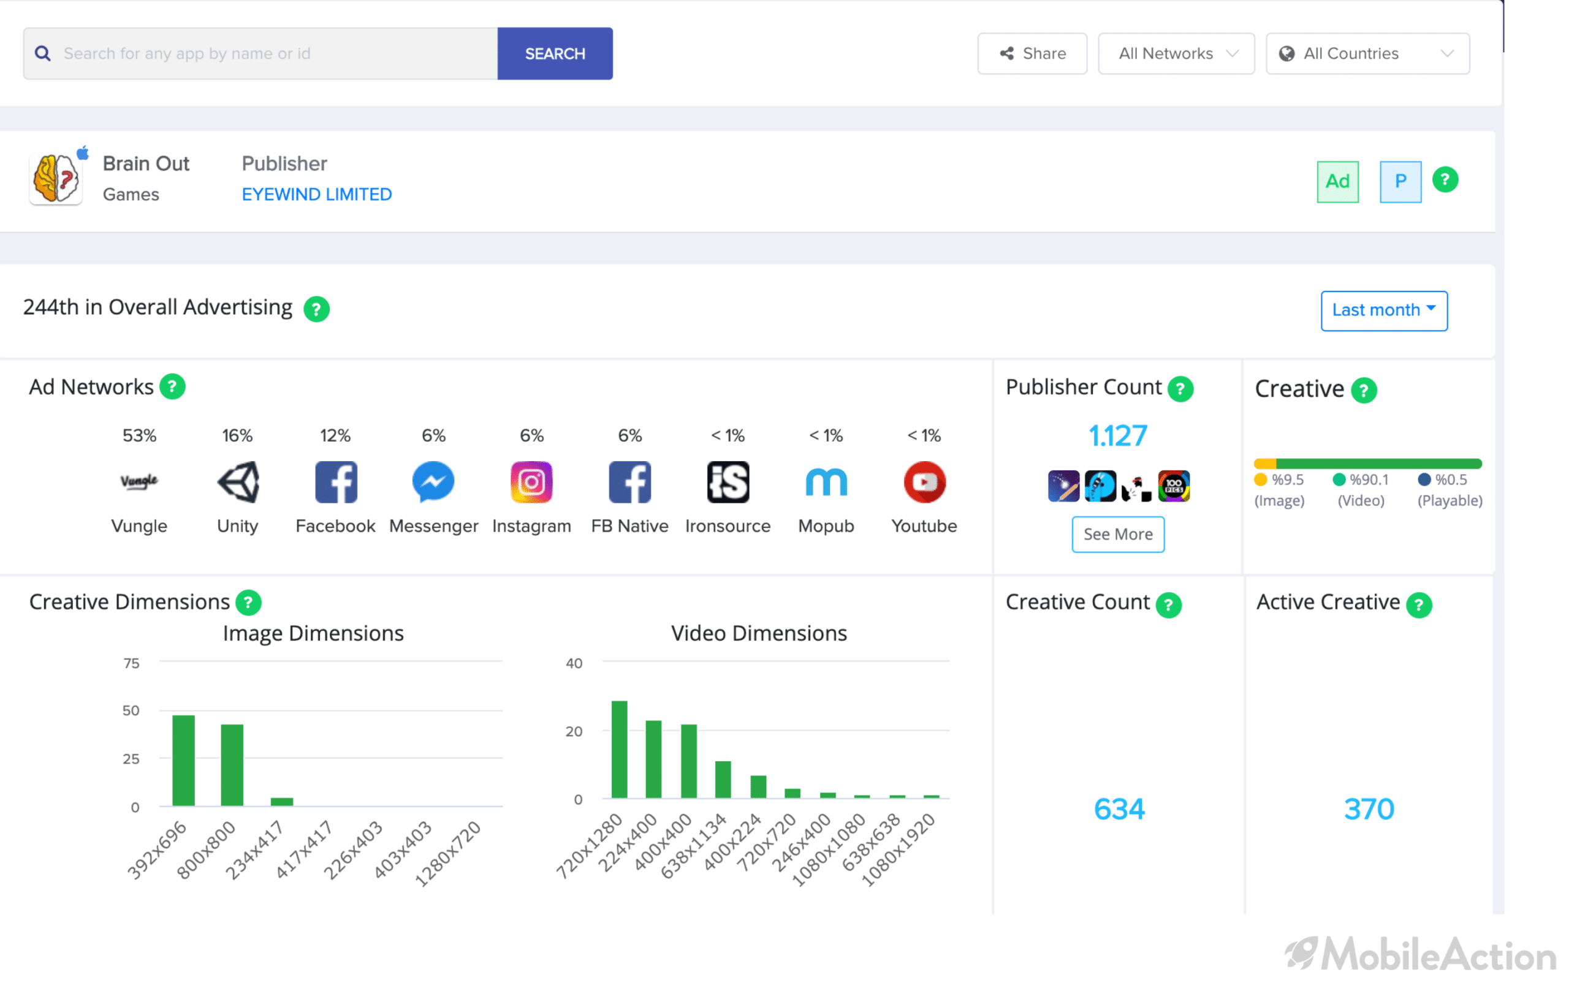Click the 100 PICS publisher app thumbnail
The width and height of the screenshot is (1569, 994).
[x=1174, y=486]
